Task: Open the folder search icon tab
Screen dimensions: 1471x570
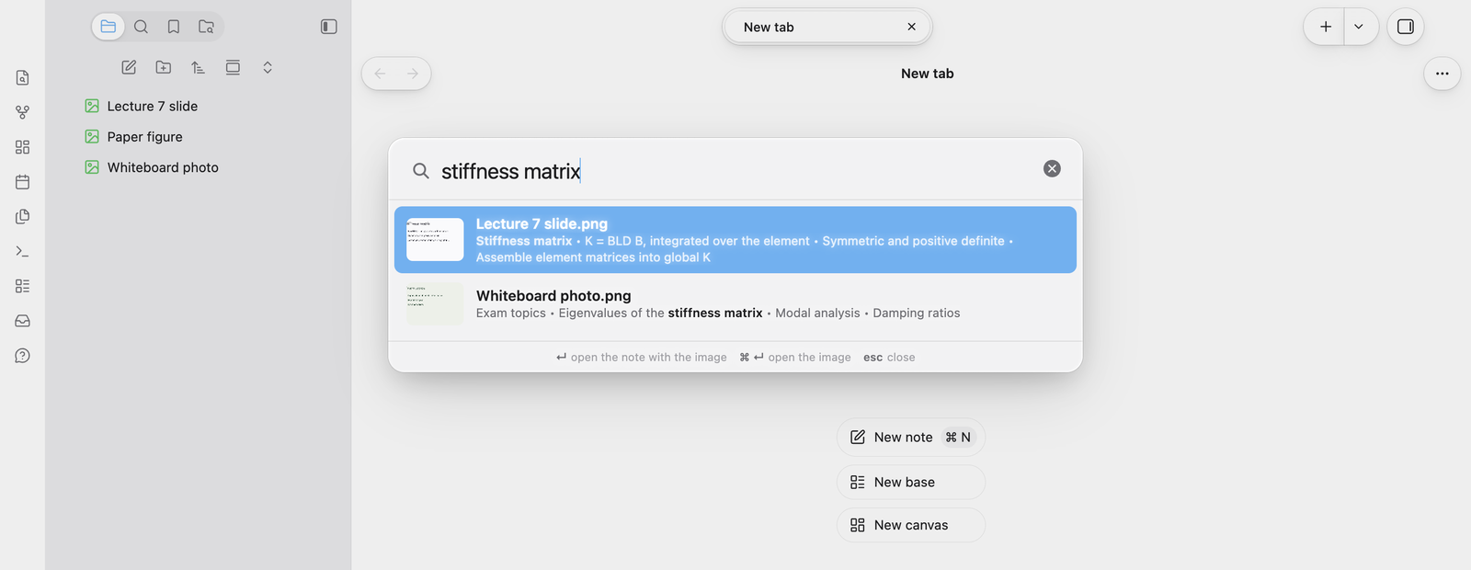Action: (x=207, y=27)
